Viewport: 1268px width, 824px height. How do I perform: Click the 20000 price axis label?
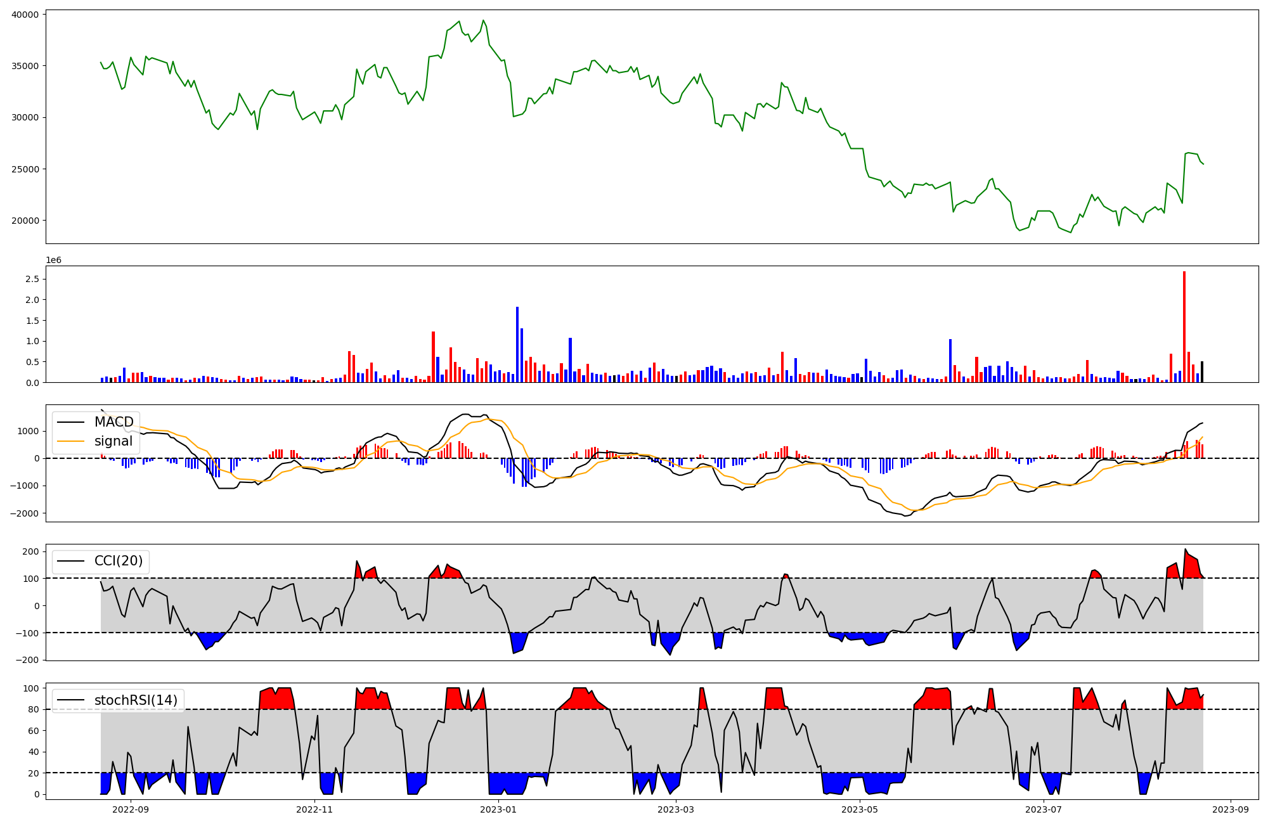point(25,221)
